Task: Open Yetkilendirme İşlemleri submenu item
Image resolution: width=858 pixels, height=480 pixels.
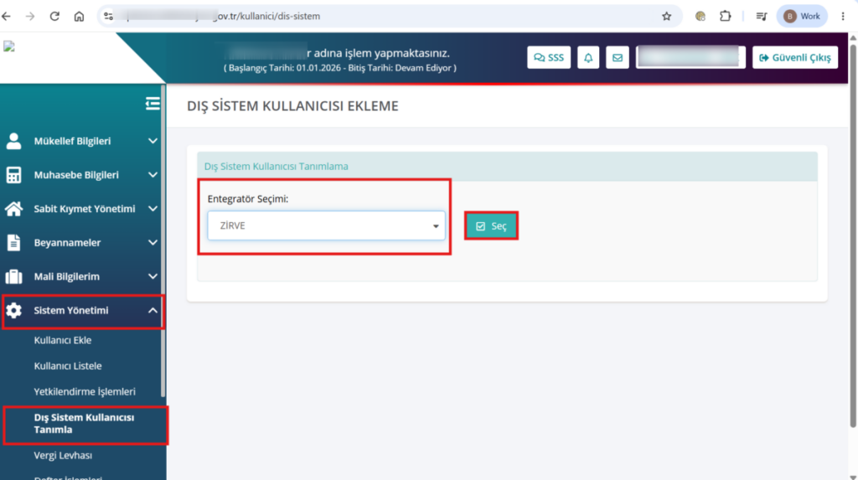Action: pyautogui.click(x=85, y=392)
